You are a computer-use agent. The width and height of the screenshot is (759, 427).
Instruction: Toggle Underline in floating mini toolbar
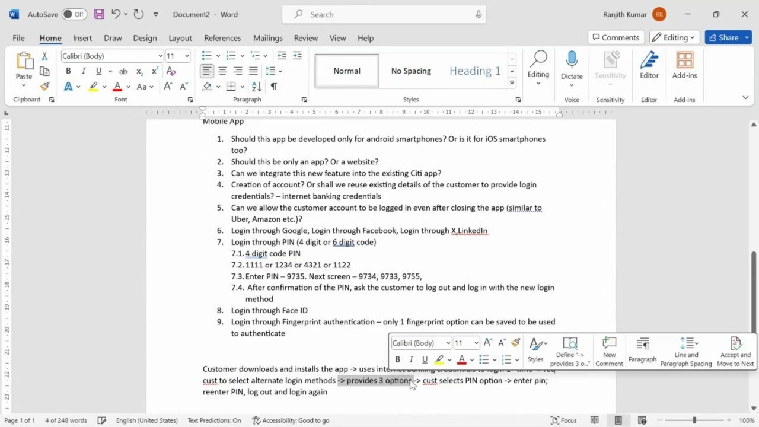click(x=425, y=359)
